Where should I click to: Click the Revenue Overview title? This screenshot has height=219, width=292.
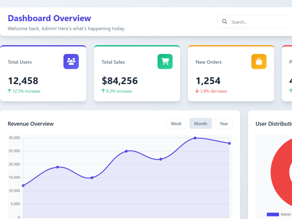(x=31, y=124)
